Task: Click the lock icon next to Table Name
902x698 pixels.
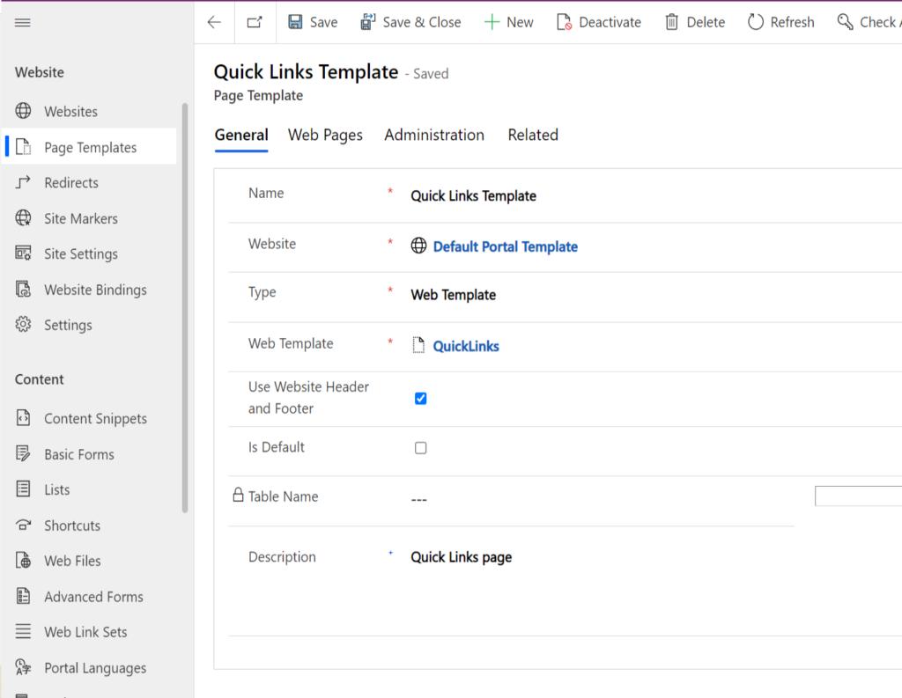Action: pyautogui.click(x=238, y=495)
